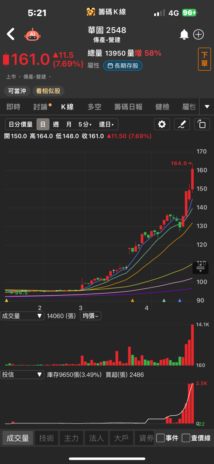Image resolution: width=214 pixels, height=464 pixels.
Task: Tap the calendar icon in 長期存股 tag
Action: (110, 66)
